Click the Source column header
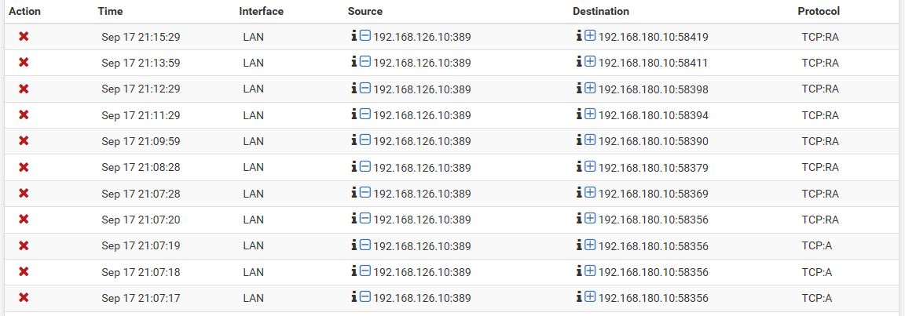This screenshot has height=316, width=905. [x=365, y=11]
